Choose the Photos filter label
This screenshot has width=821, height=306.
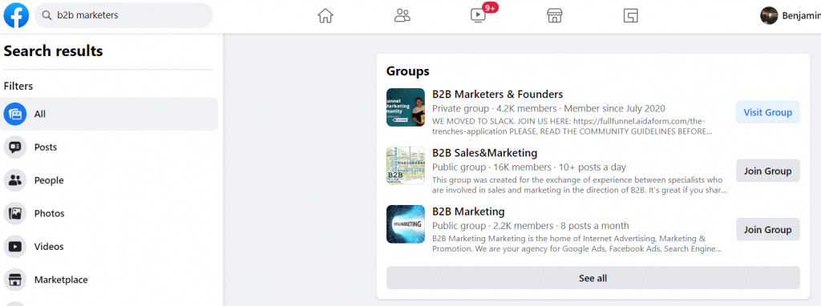pyautogui.click(x=49, y=213)
